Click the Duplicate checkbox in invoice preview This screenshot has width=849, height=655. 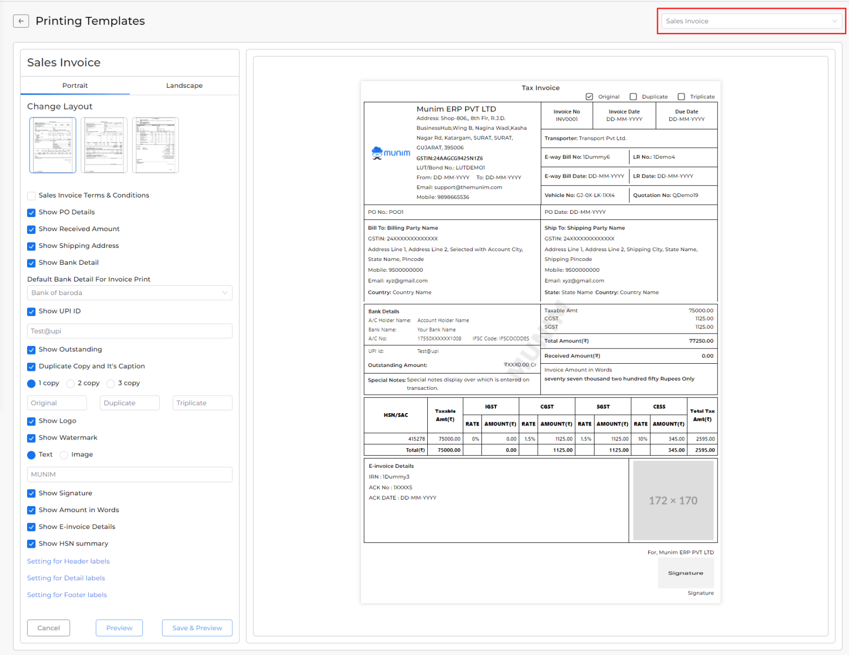click(633, 97)
